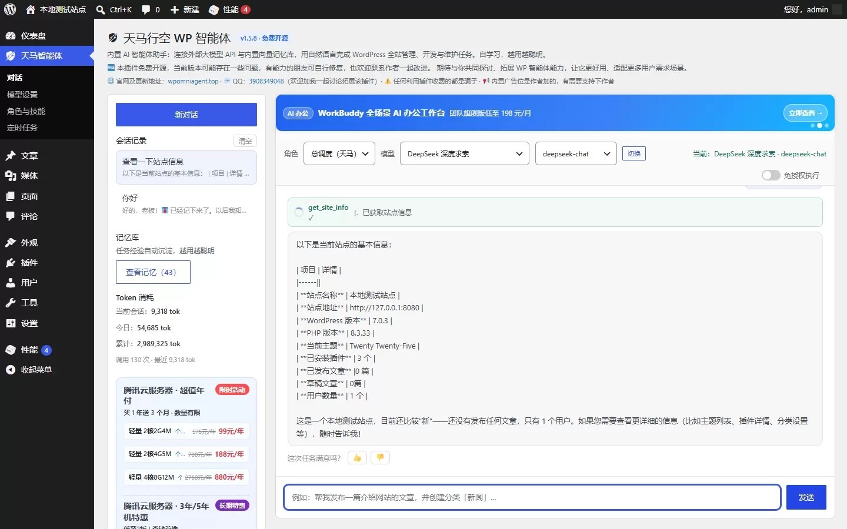Open the 模型设置 submenu item
Viewport: 847px width, 529px height.
tap(22, 95)
